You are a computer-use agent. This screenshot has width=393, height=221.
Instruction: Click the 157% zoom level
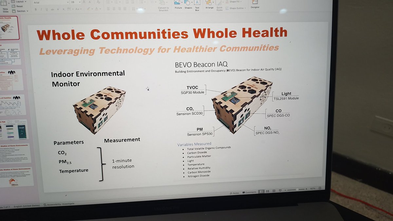pyautogui.click(x=312, y=189)
